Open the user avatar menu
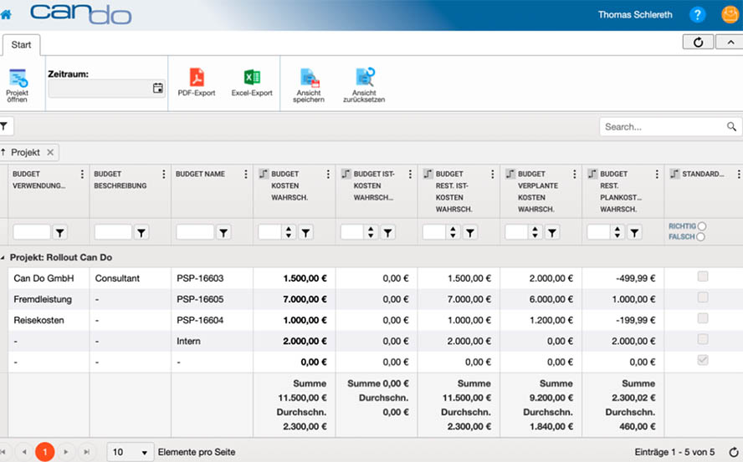743x462 pixels. [x=730, y=15]
